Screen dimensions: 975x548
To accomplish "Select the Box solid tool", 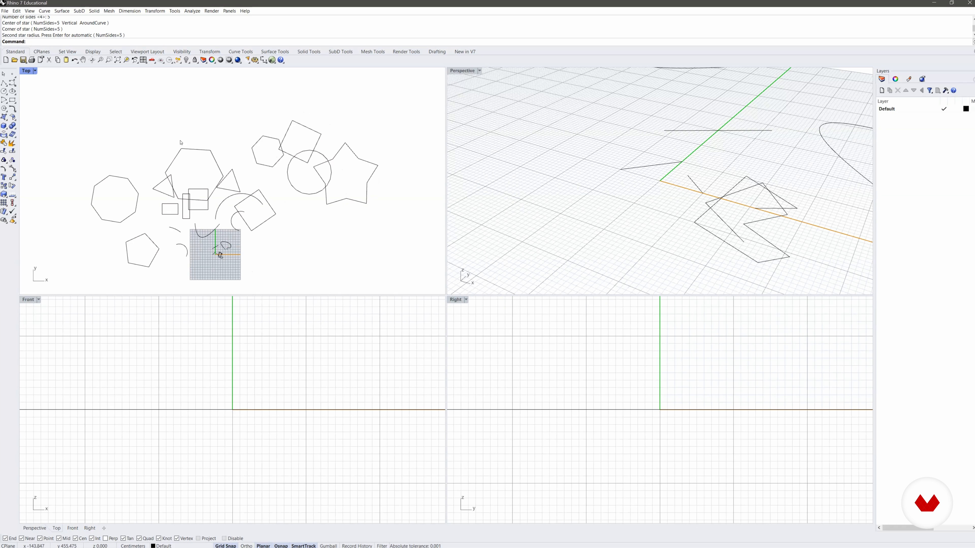I will [4, 126].
